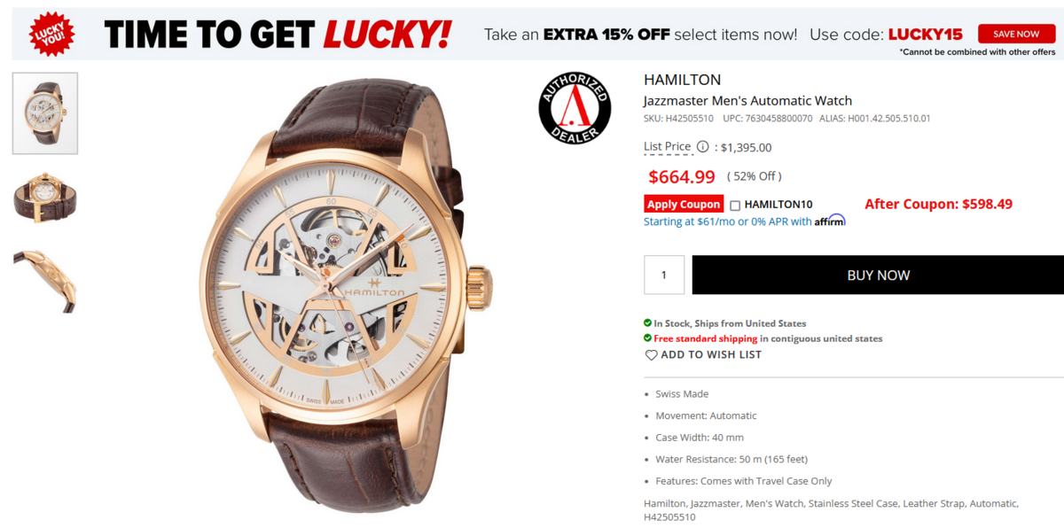This screenshot has width=1064, height=528.
Task: Click the red Apply Coupon button
Action: [x=684, y=205]
